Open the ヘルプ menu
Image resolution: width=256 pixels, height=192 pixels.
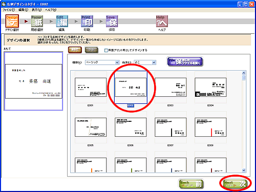pyautogui.click(x=51, y=10)
